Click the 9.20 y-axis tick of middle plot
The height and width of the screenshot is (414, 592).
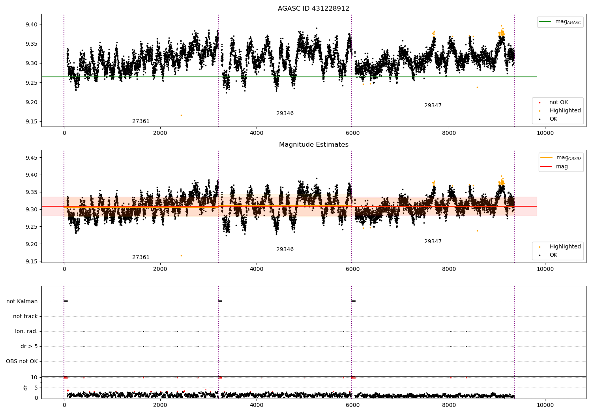(31, 244)
